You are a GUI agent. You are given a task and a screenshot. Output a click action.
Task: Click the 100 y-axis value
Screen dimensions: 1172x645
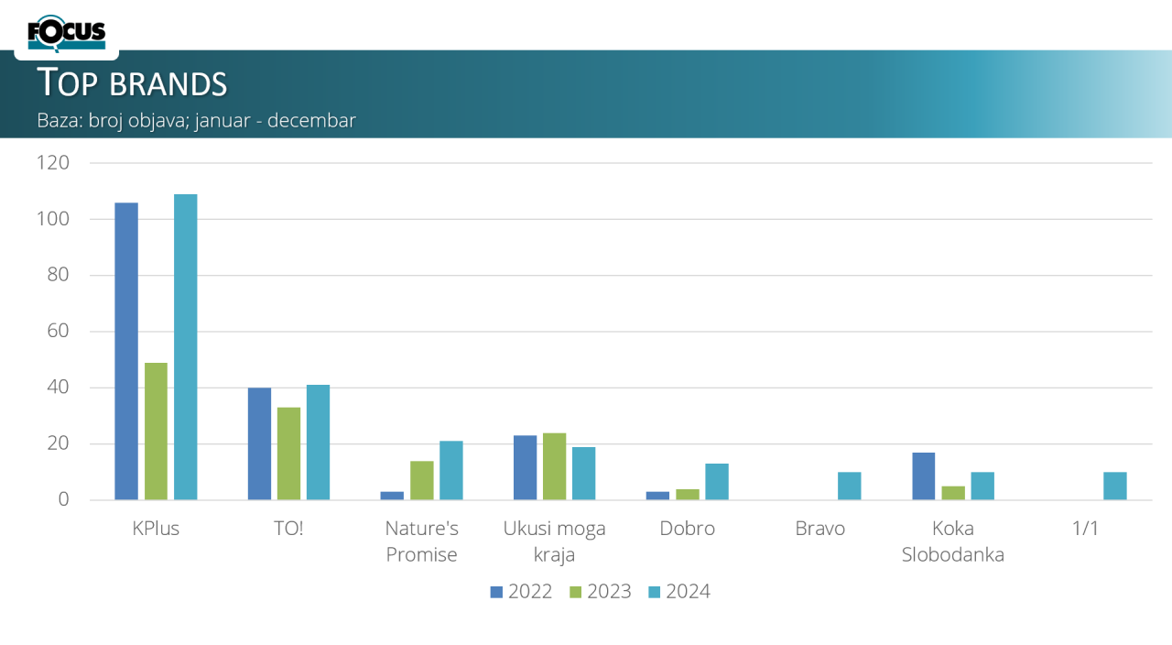(53, 219)
